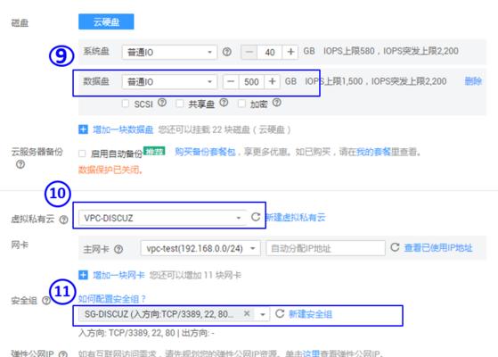Screen dimensions: 498x357
Task: Click help icon under 云服务器备份
Action: pyautogui.click(x=20, y=164)
